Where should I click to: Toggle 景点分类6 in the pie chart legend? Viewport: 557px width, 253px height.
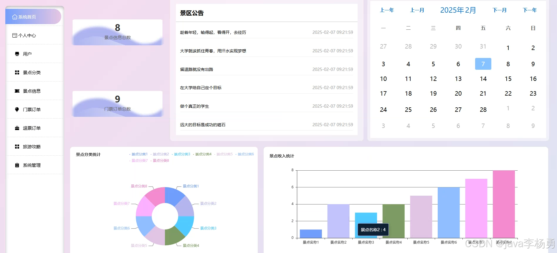[x=244, y=154]
